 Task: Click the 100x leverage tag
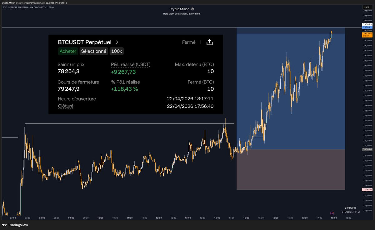click(117, 51)
